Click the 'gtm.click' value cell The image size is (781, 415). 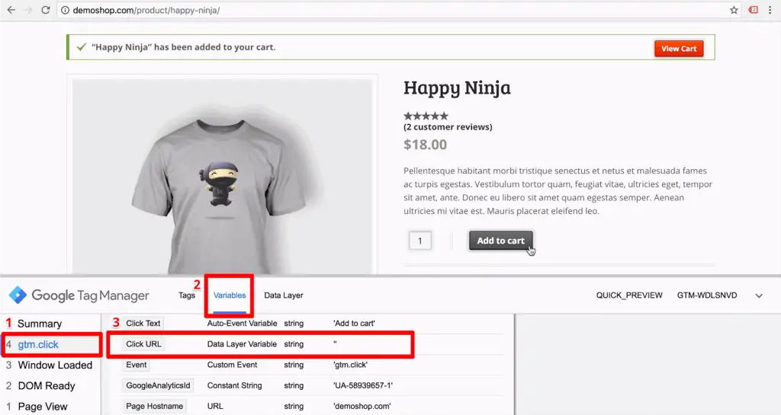tap(350, 365)
